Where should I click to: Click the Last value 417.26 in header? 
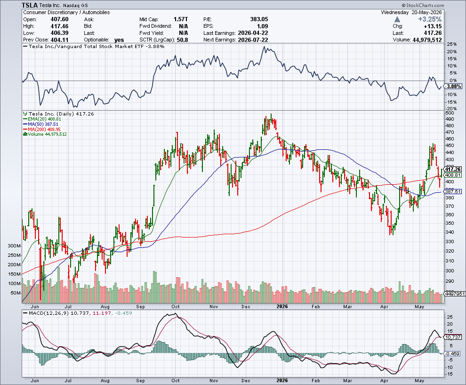433,33
